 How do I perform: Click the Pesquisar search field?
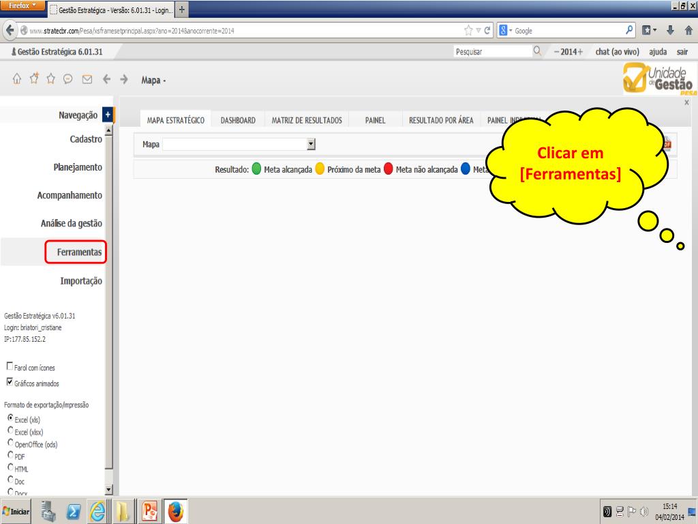(x=492, y=51)
